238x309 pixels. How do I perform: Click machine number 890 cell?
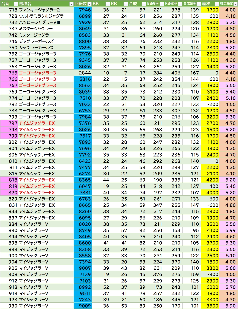[9, 230]
